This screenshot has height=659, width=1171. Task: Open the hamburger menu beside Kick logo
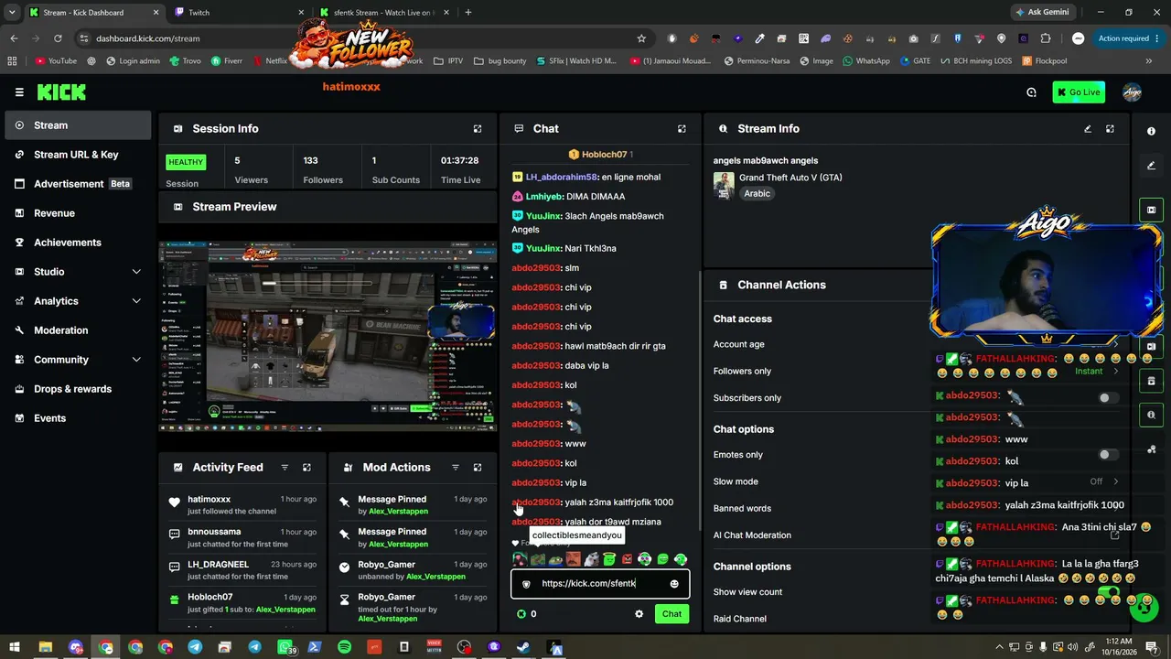tap(19, 92)
